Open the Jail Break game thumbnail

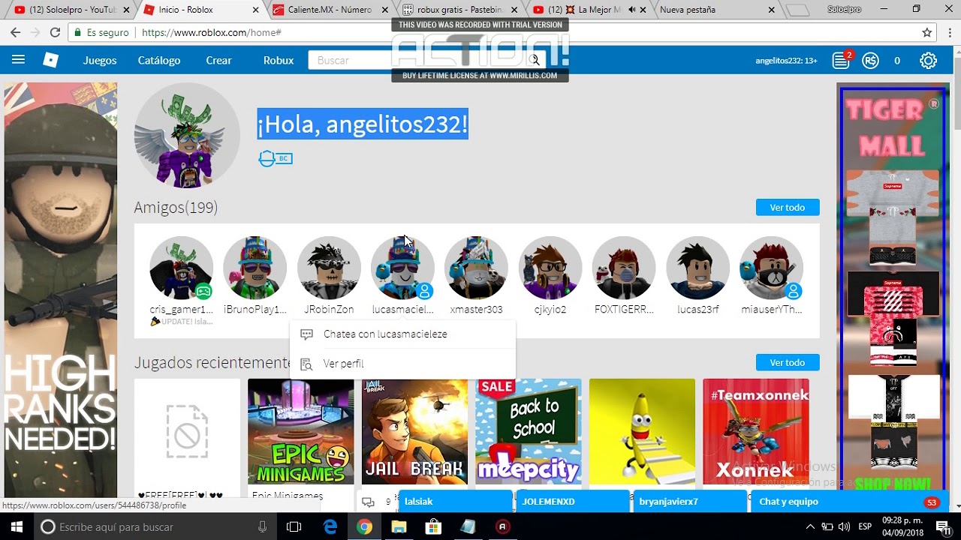point(414,432)
